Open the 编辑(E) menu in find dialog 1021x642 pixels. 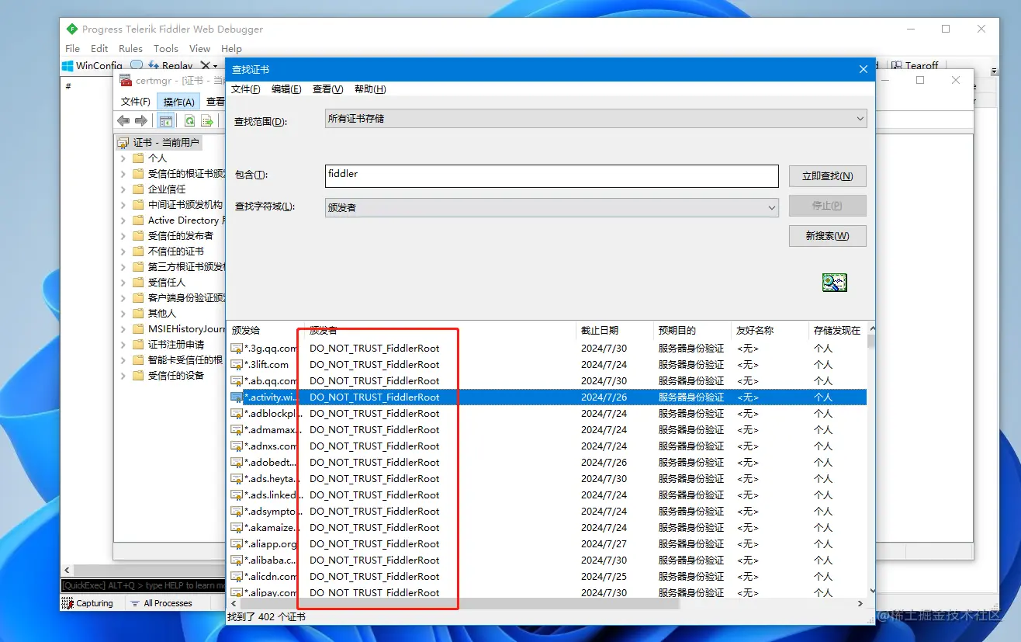pos(286,89)
